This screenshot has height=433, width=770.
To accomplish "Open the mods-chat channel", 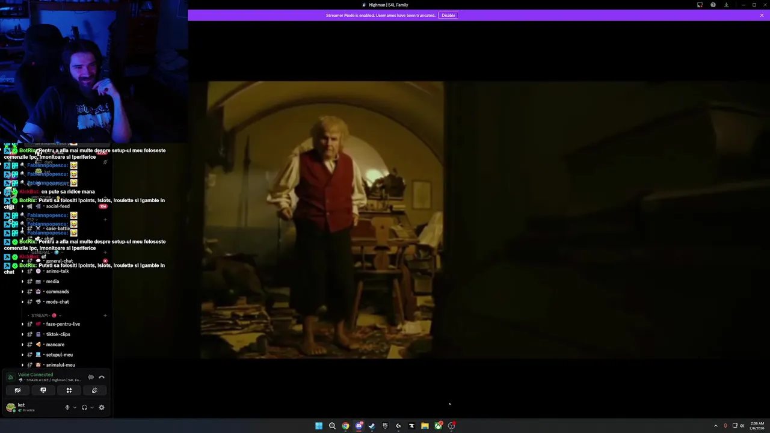I will pos(65,302).
